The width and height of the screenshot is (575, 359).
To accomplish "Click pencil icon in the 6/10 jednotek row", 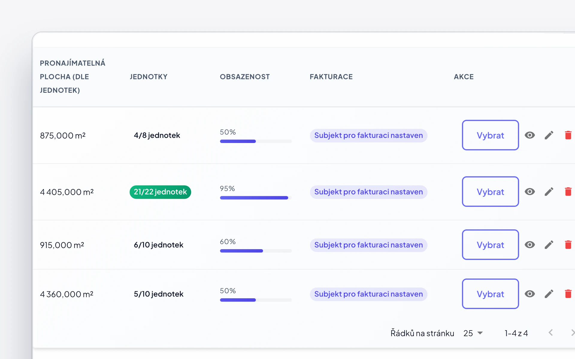I will click(x=549, y=245).
